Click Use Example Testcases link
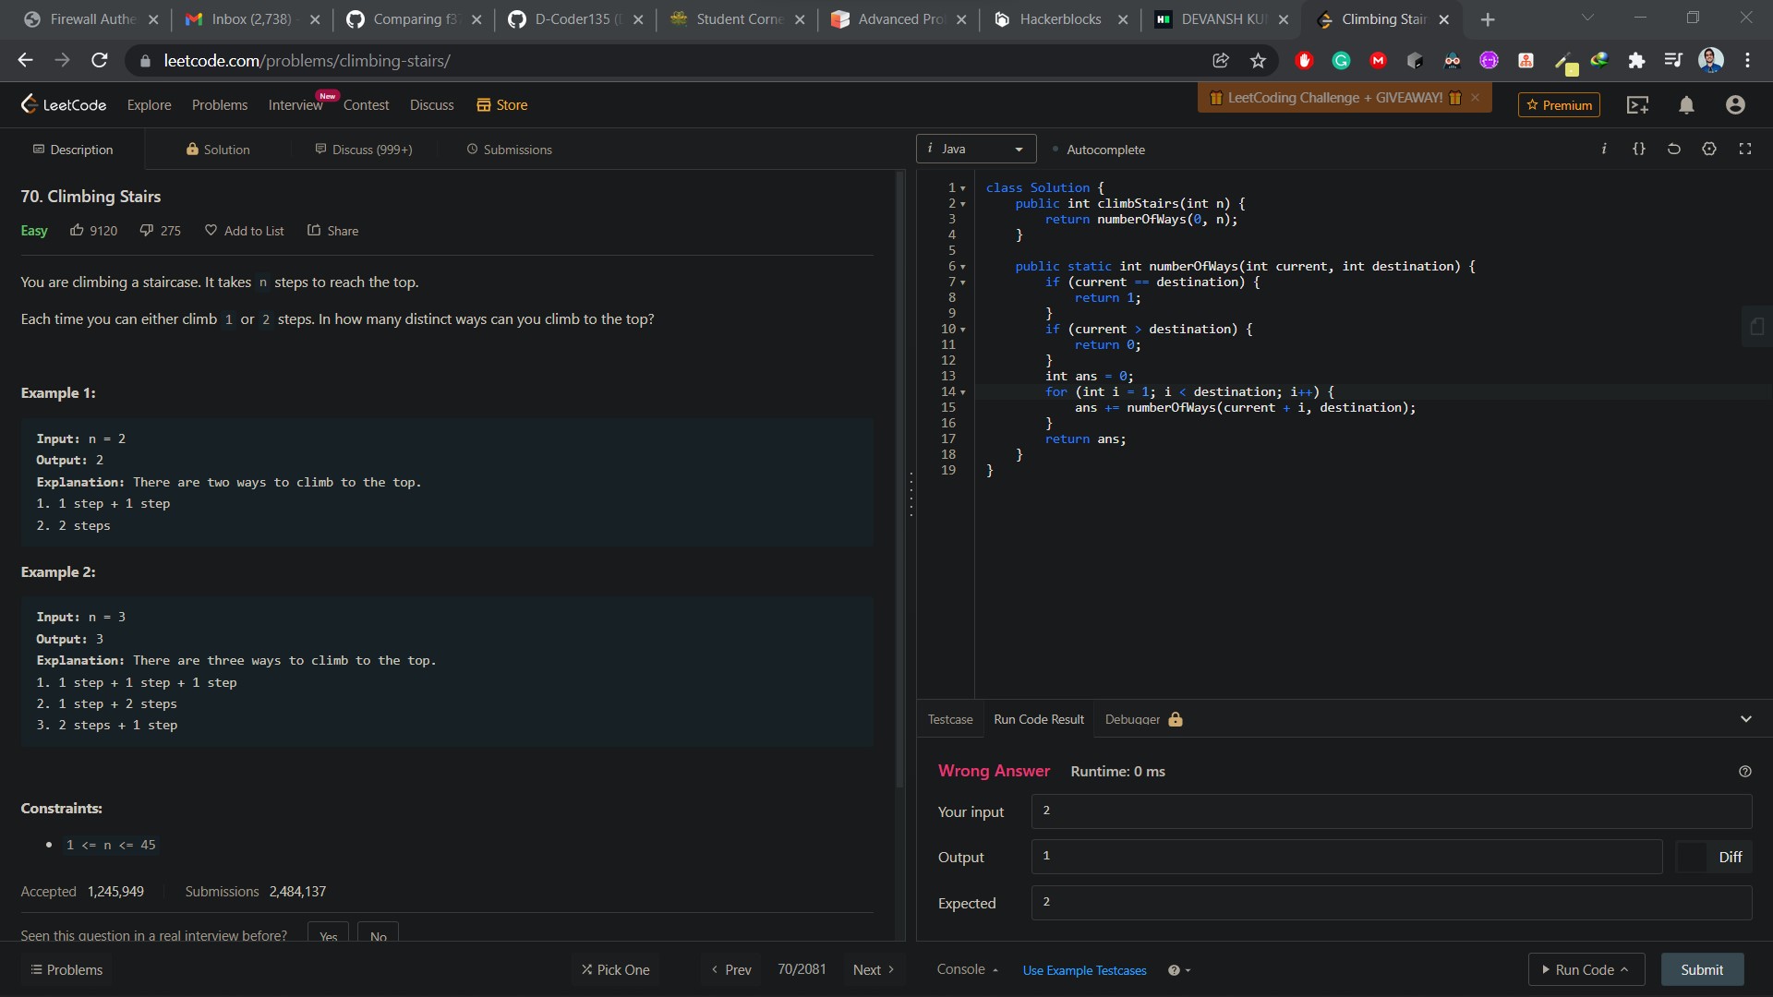 click(1084, 970)
